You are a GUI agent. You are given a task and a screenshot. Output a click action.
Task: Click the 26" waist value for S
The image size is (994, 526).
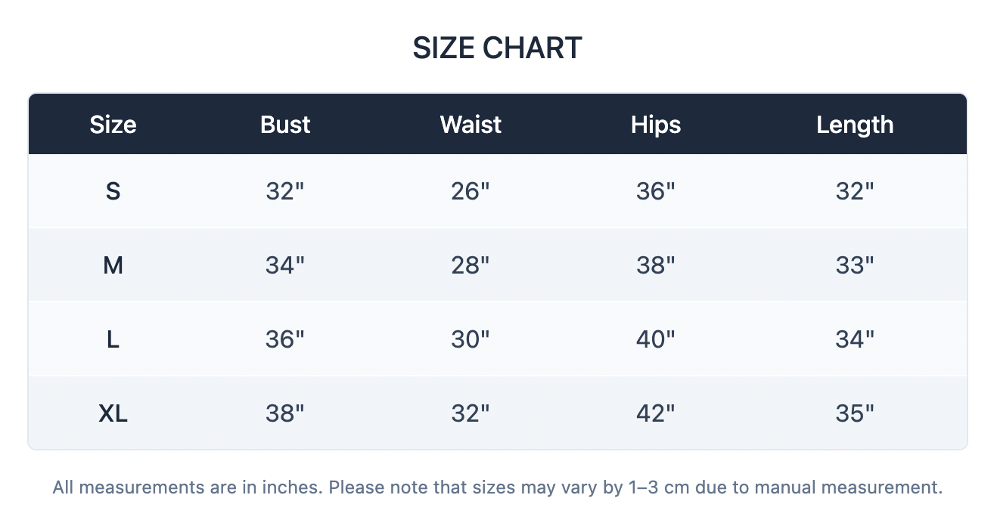[471, 191]
